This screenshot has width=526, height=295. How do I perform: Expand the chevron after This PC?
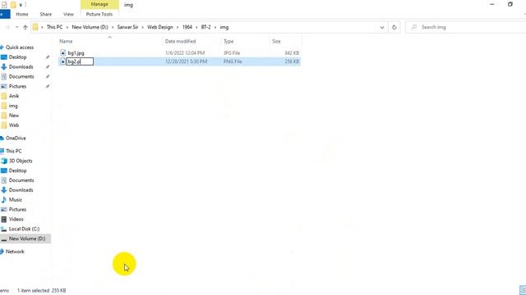67,27
